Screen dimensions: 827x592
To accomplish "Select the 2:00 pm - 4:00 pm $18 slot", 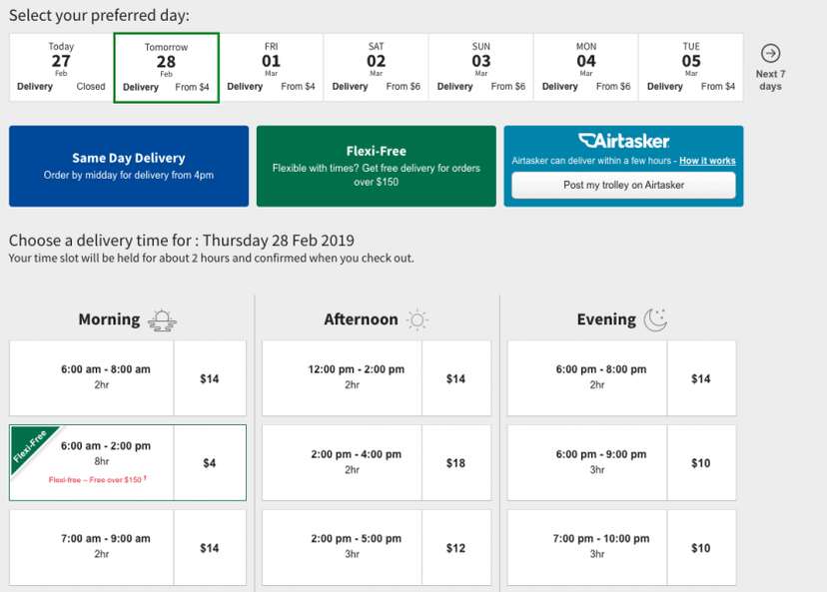I will (377, 462).
